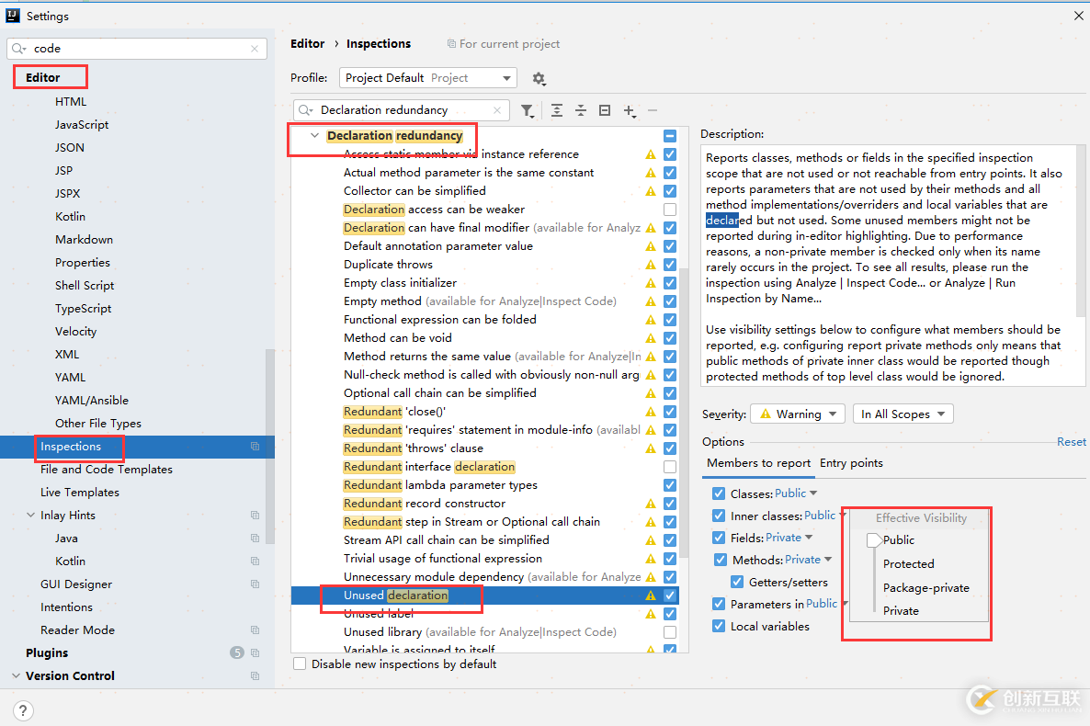1090x726 pixels.
Task: Collapse the Declaration redundancy tree group
Action: click(314, 136)
